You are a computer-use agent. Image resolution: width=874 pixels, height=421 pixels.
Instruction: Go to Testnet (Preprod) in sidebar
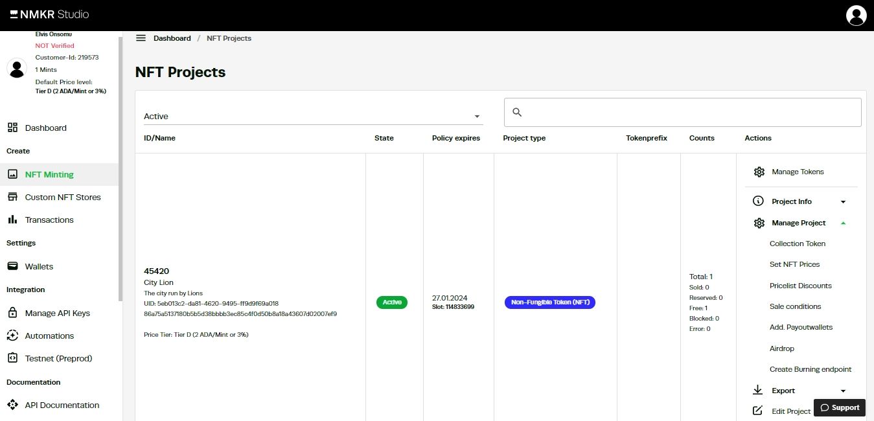coord(58,358)
